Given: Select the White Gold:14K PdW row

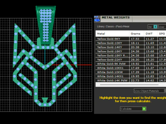Looking at the screenshot, I should [131, 80].
